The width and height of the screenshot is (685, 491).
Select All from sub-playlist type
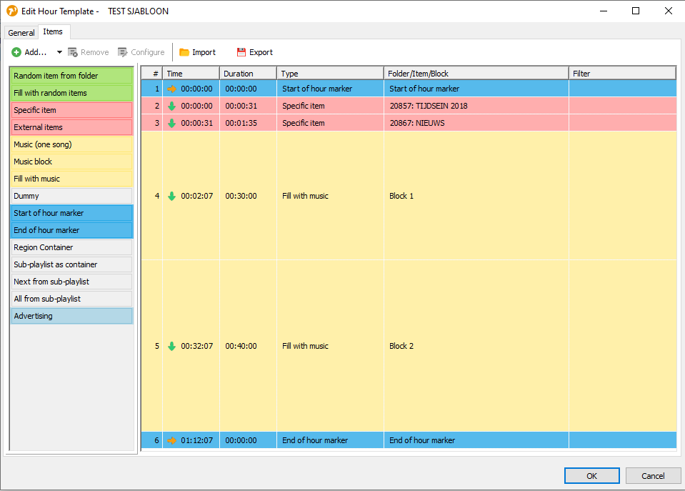pyautogui.click(x=71, y=299)
